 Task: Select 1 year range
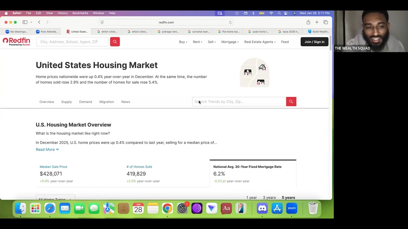click(251, 198)
